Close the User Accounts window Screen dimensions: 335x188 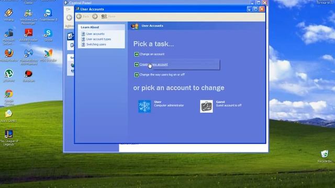coord(262,9)
